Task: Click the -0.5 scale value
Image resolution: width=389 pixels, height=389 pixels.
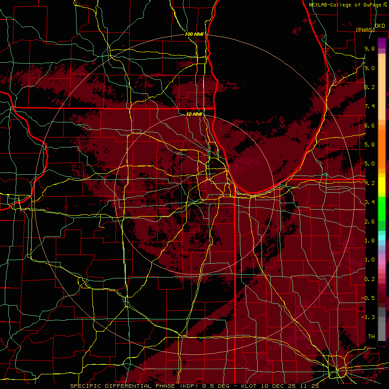Action: pyautogui.click(x=368, y=298)
